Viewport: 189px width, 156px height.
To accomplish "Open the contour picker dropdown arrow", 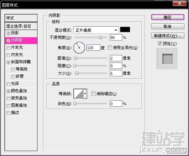I will pos(85,94).
